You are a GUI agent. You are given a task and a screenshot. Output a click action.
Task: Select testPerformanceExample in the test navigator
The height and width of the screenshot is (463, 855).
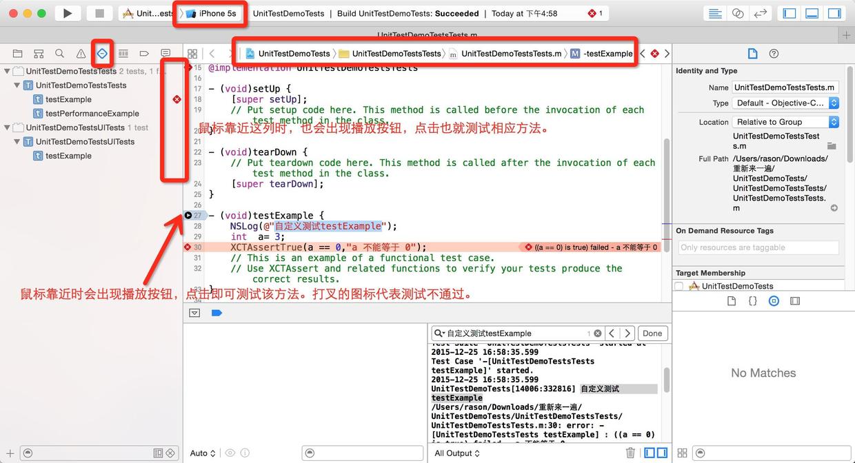92,114
